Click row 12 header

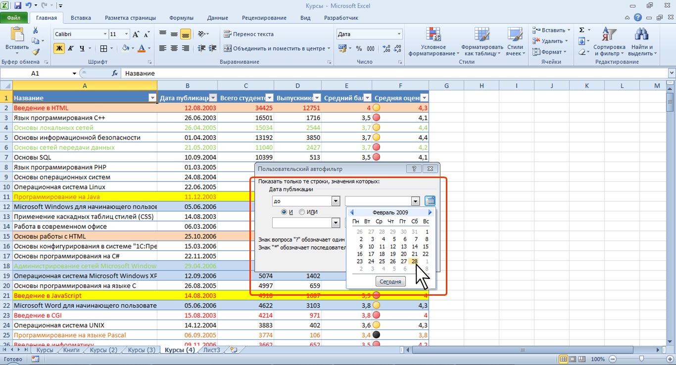tap(6, 207)
